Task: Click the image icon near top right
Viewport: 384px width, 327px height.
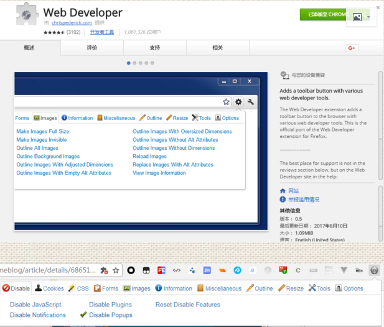Action: [357, 17]
